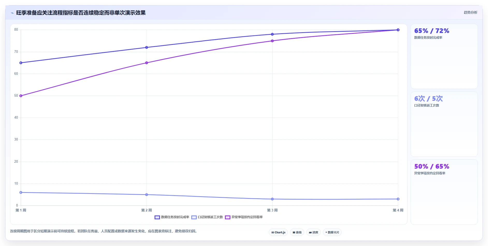488x246 pixels.
Task: Click week 3 point of 异常事项按约定回看率 at 75
Action: 272,41
